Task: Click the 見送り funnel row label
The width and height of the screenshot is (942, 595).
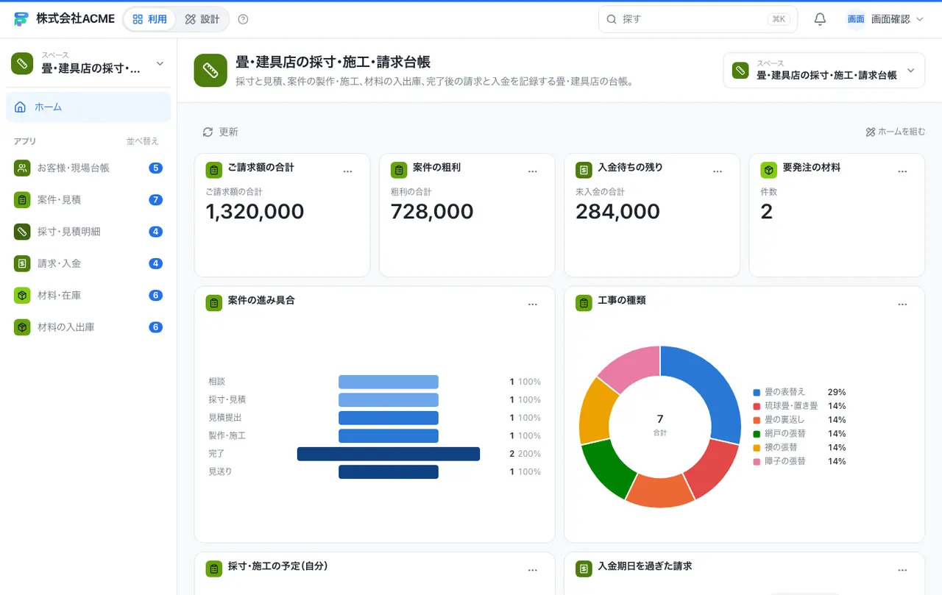Action: 220,471
